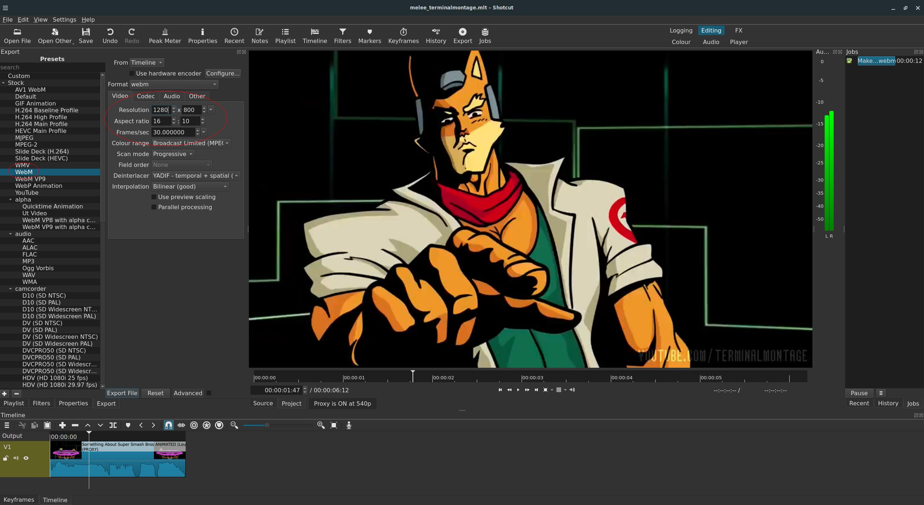Viewport: 924px width, 505px height.
Task: Click the Reset button
Action: coord(155,393)
